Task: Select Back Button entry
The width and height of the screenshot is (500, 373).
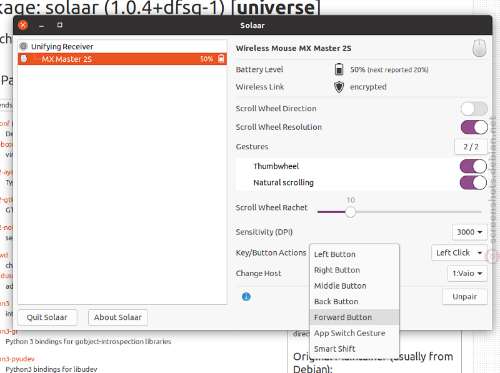Action: coord(354,302)
